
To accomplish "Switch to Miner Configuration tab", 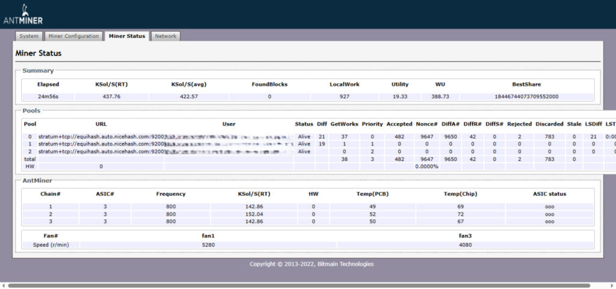I will (x=73, y=36).
